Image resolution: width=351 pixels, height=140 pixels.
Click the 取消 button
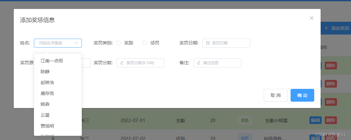pyautogui.click(x=275, y=95)
